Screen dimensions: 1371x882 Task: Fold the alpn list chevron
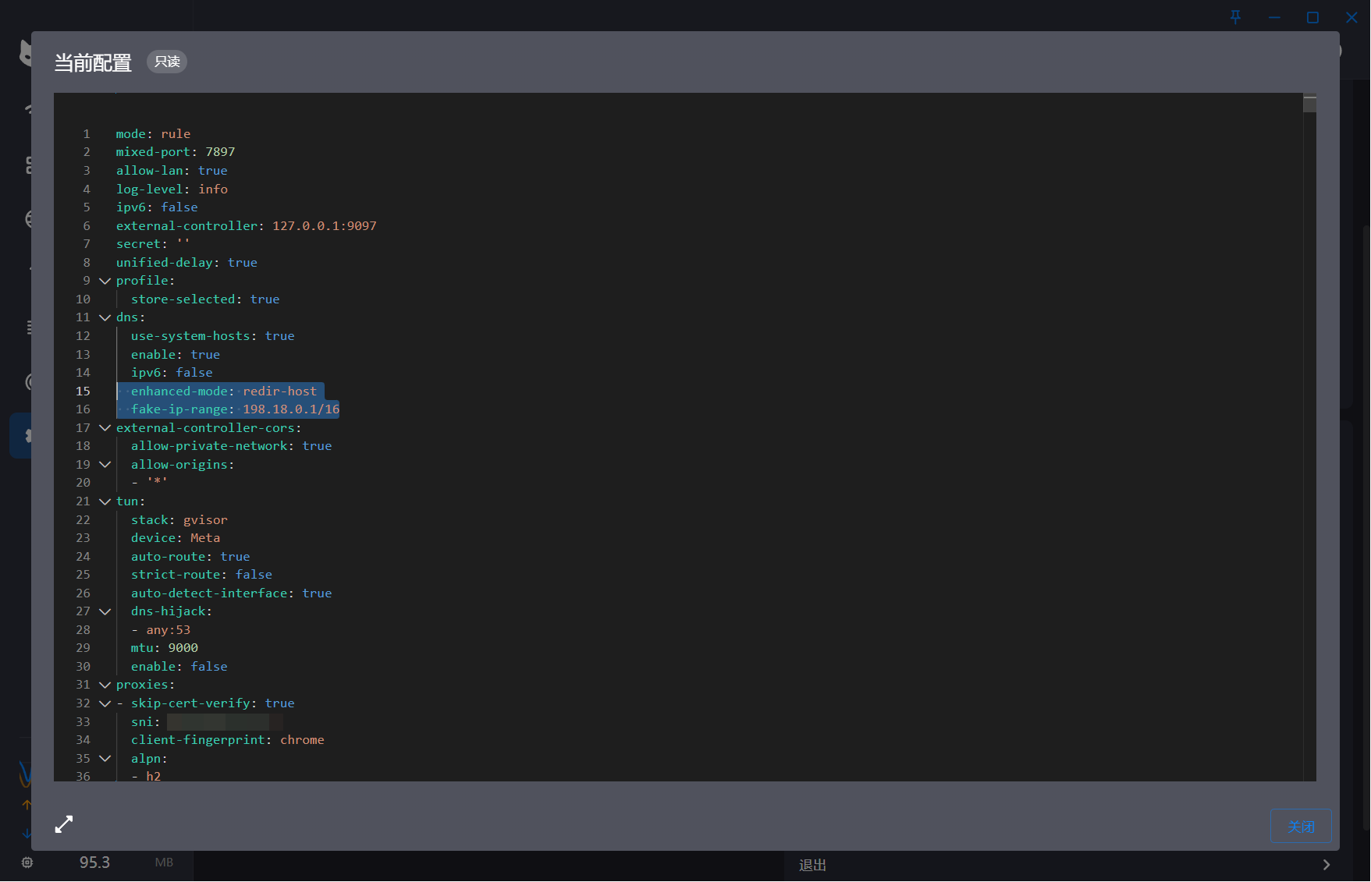105,759
